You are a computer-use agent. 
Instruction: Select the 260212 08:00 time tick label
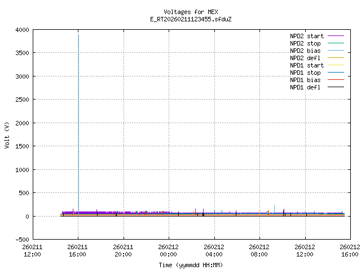point(259,250)
